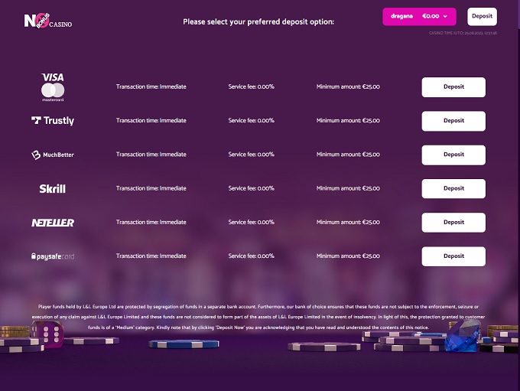Click Skrill row service fee text
520x391 pixels.
tap(251, 188)
